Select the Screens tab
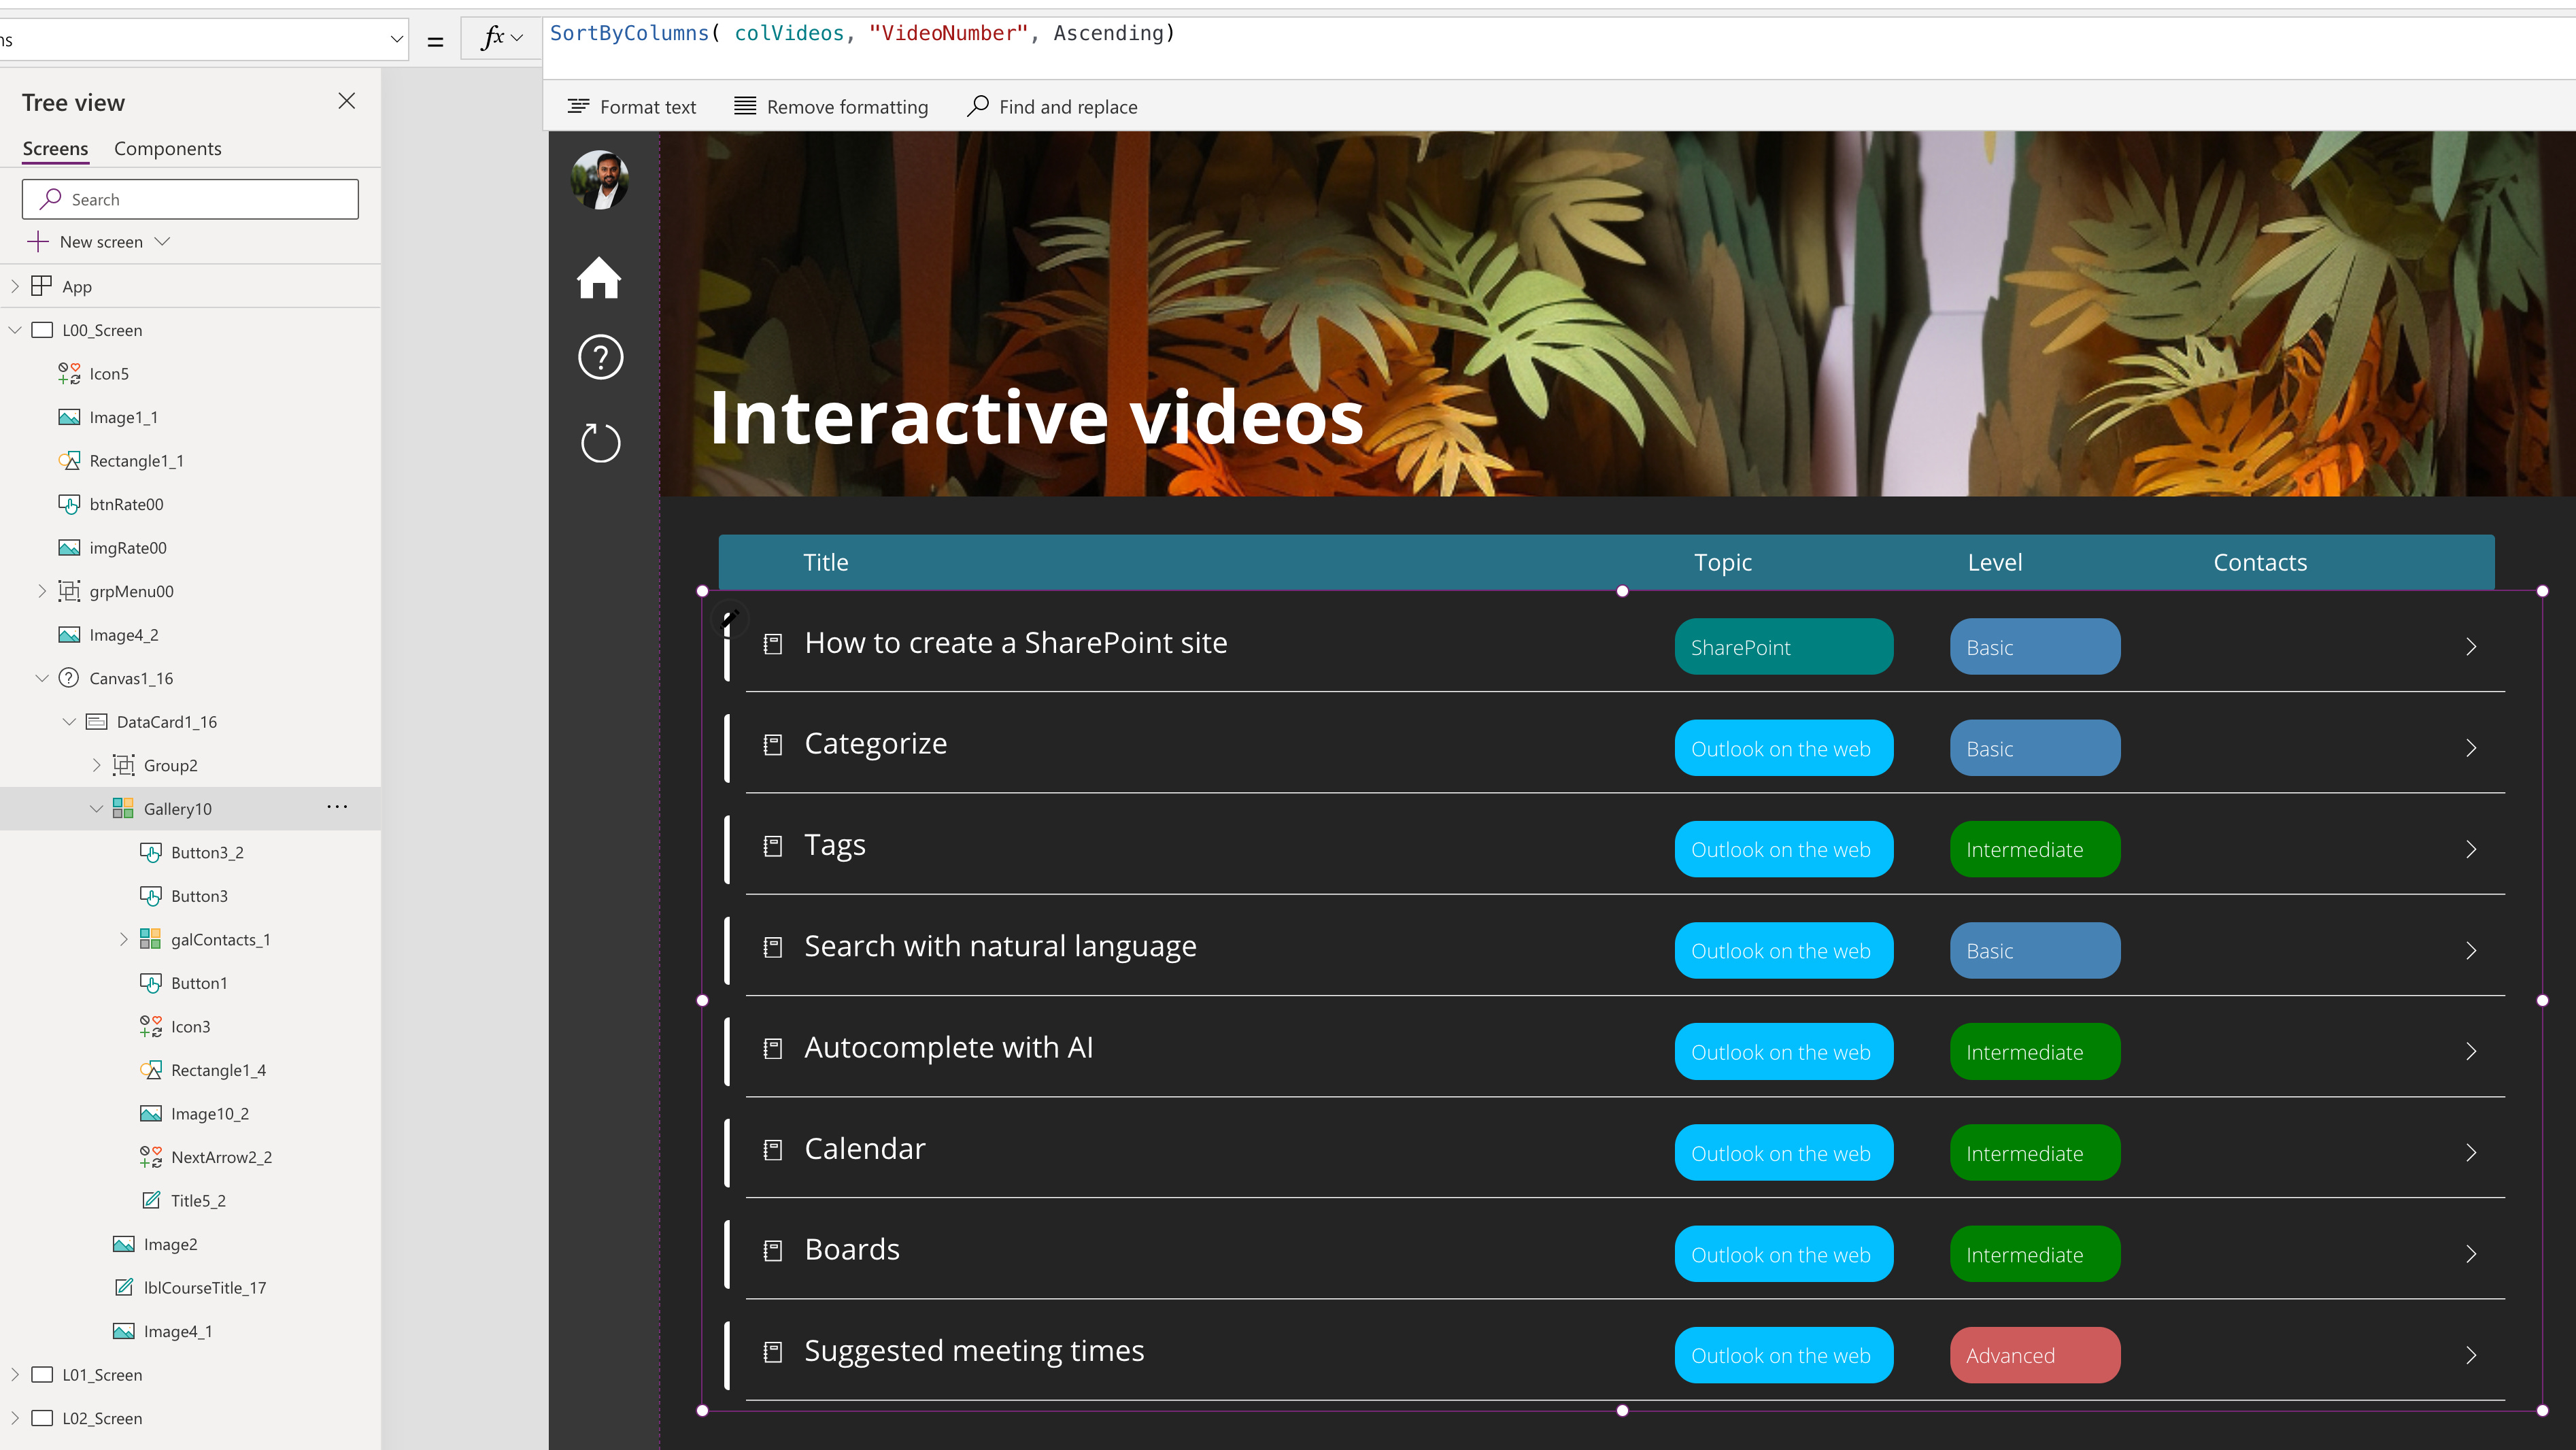The width and height of the screenshot is (2576, 1450). [x=55, y=149]
